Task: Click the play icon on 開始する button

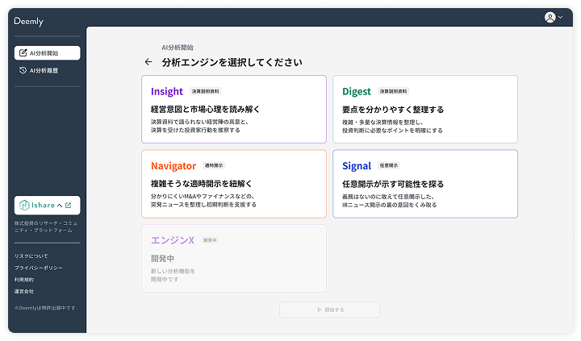Action: 318,310
